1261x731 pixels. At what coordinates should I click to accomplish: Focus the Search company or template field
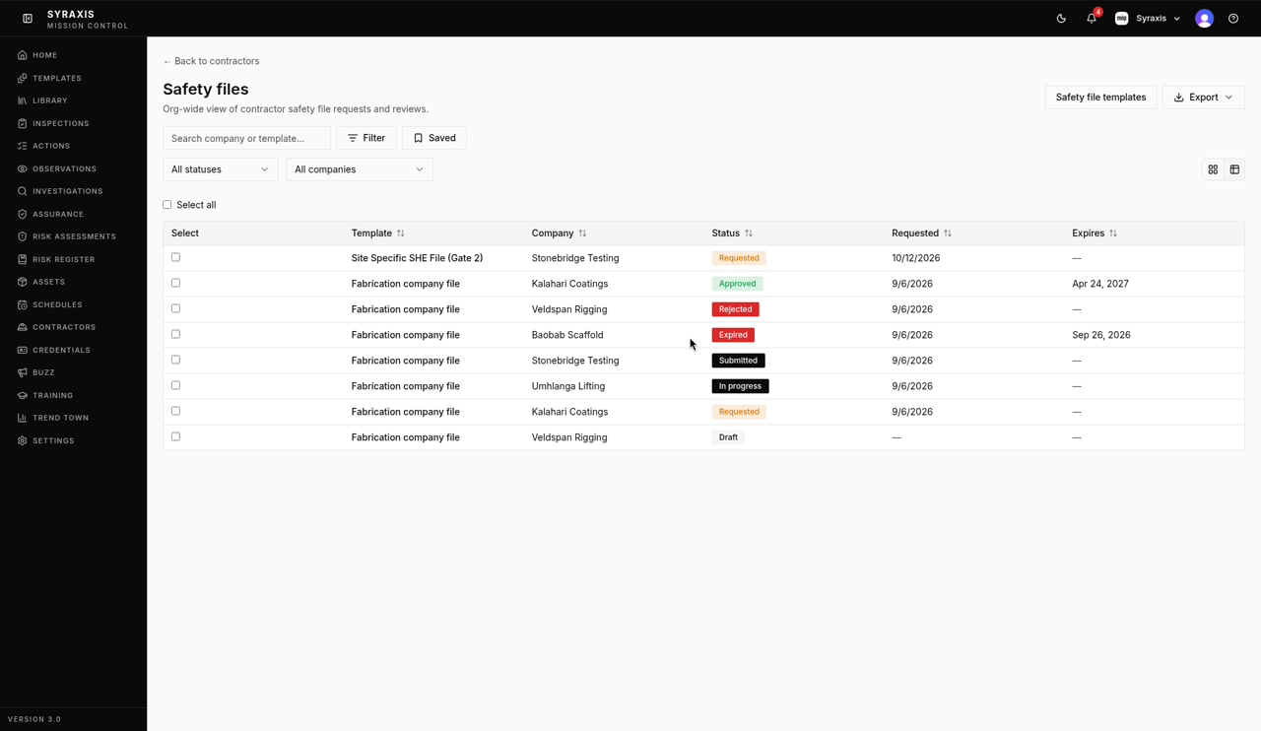246,138
